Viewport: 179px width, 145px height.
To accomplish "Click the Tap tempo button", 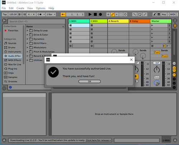I will coord(5,14).
